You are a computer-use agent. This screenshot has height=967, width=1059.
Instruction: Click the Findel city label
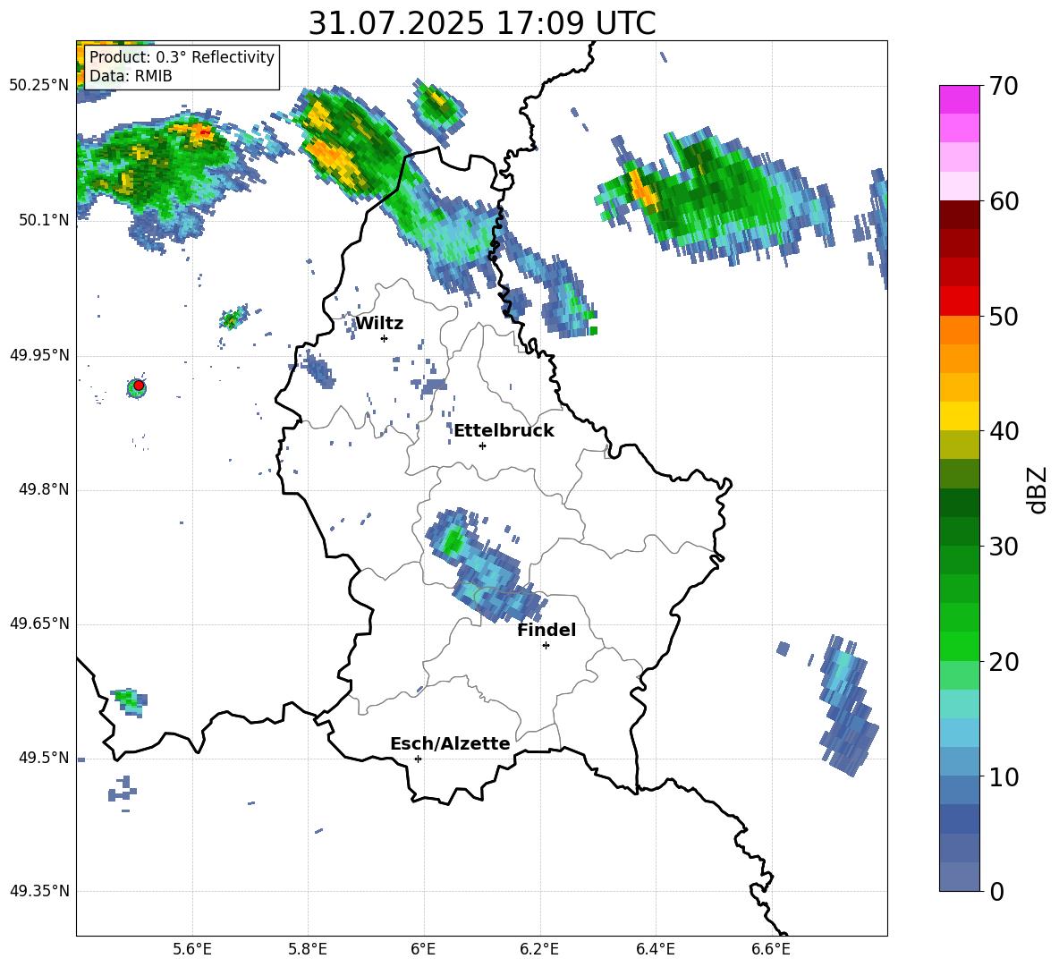pos(546,630)
